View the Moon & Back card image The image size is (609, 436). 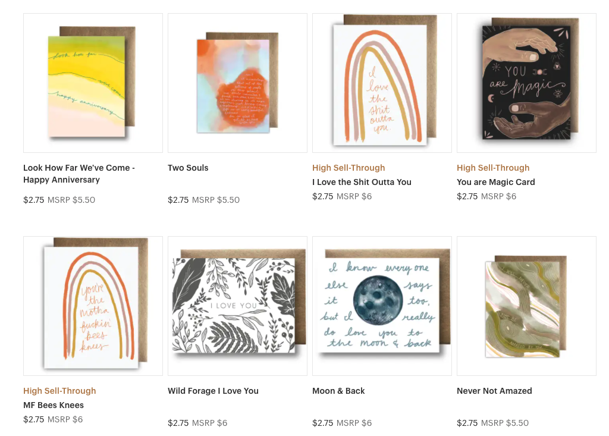382,306
